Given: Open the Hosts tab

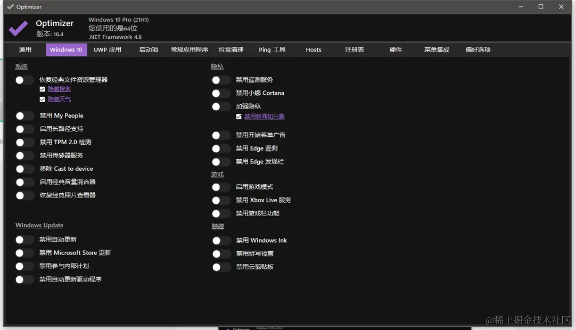Looking at the screenshot, I should [314, 49].
